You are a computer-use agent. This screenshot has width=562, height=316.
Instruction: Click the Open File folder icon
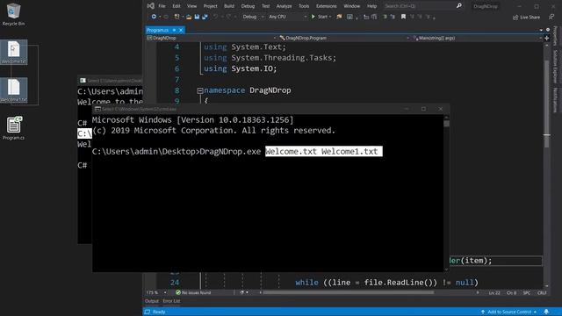tap(189, 17)
